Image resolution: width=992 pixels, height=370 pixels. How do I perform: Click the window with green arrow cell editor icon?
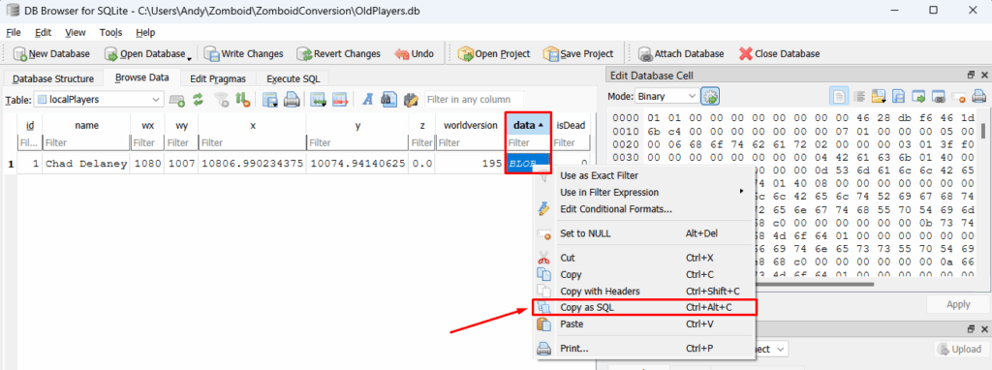(918, 96)
